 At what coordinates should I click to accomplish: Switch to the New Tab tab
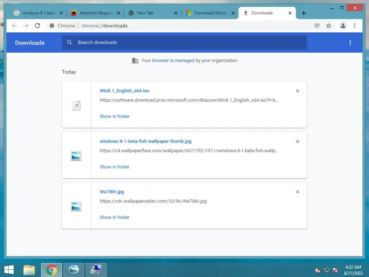click(x=150, y=13)
